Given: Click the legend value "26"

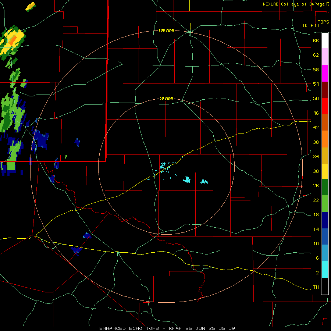Looking at the screenshot, I should 316,186.
